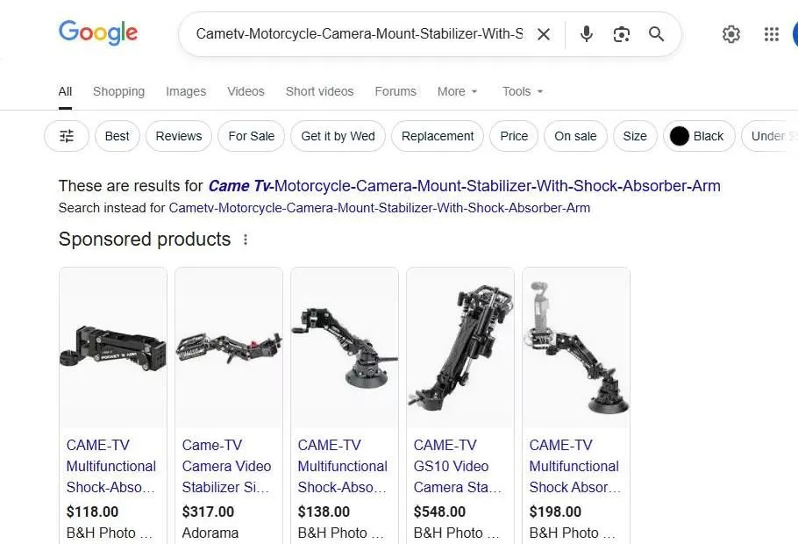Submit search with magnifier icon
This screenshot has width=798, height=544.
657,34
